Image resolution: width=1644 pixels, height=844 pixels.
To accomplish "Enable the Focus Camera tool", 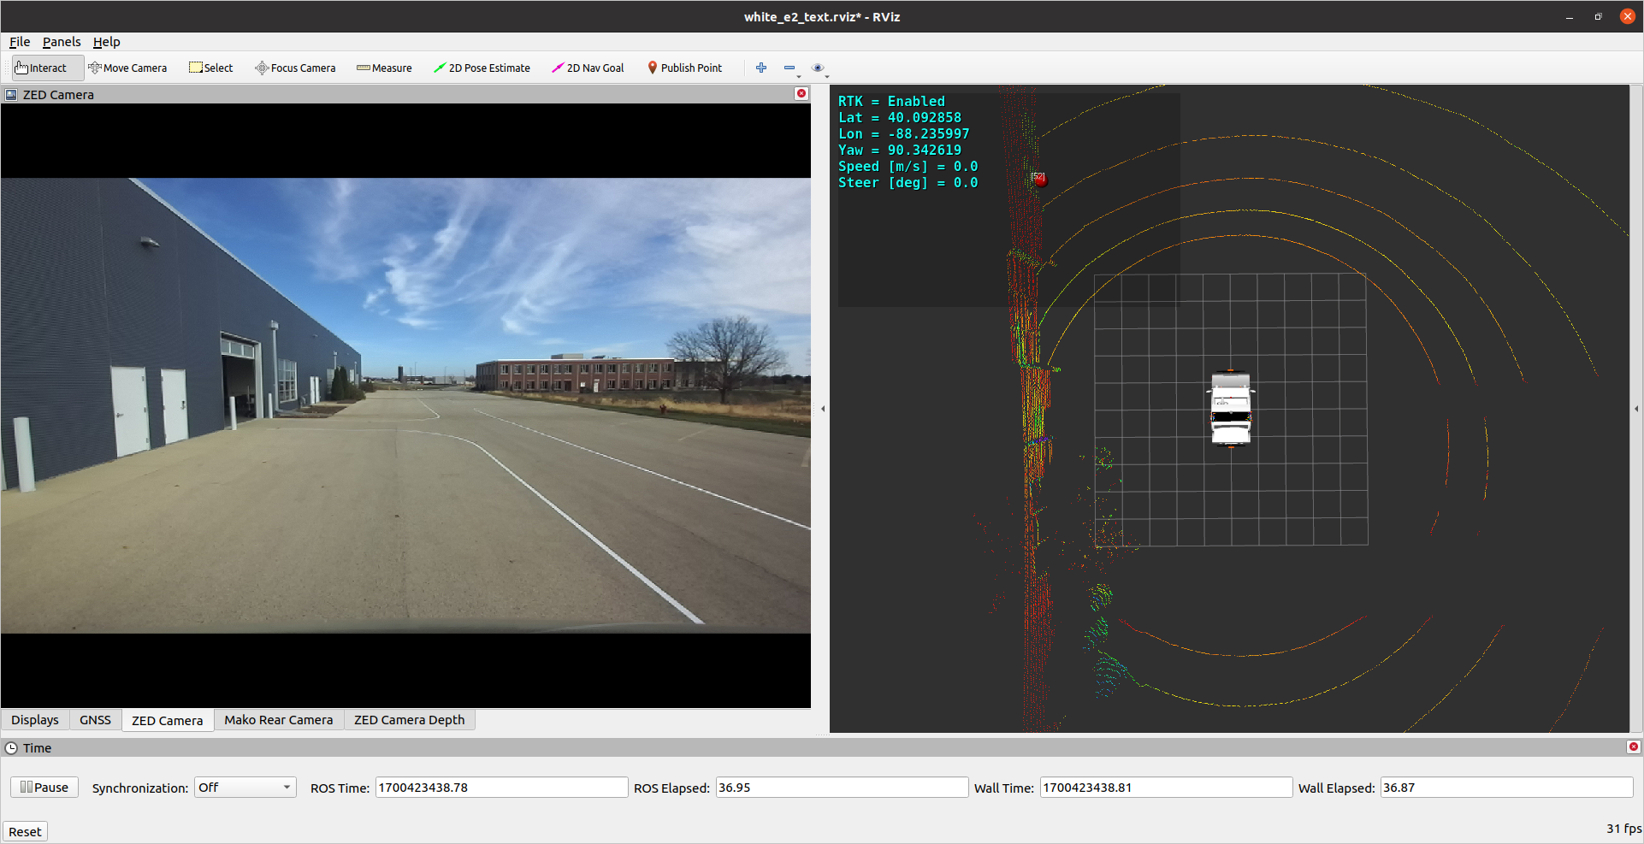I will tap(295, 68).
